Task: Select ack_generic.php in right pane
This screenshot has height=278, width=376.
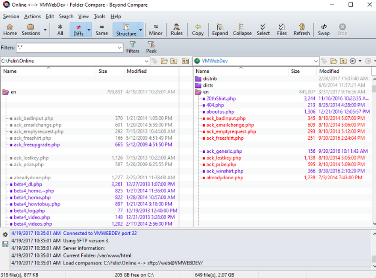Action: tap(224, 151)
